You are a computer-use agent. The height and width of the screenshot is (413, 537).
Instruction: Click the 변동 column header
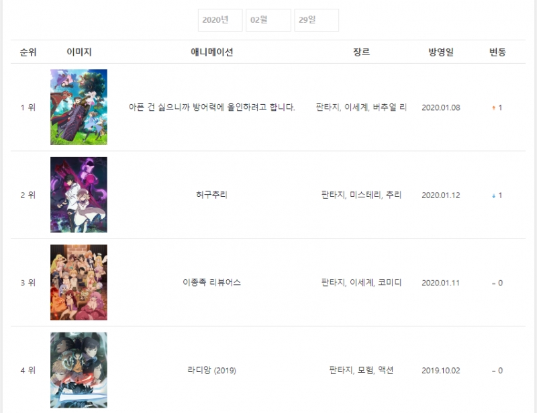[x=497, y=52]
